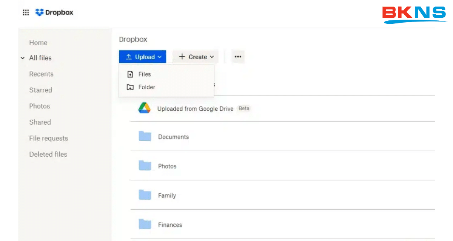Open Recents in the sidebar
453x241 pixels.
[x=41, y=74]
